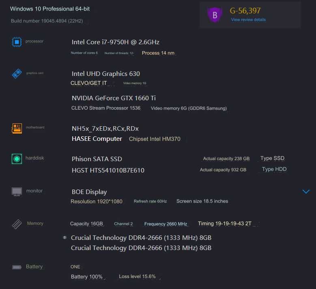
Task: Click Number of cores 6 value
Action: point(84,53)
